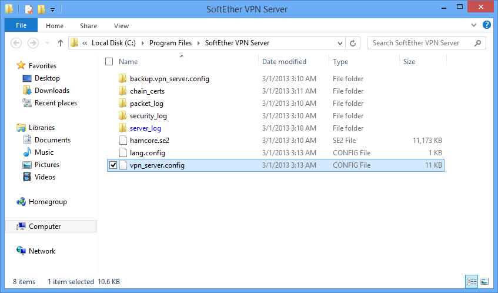Viewport: 498px width, 293px height.
Task: Click SoftEther VPN Server breadcrumb
Action: click(x=238, y=43)
